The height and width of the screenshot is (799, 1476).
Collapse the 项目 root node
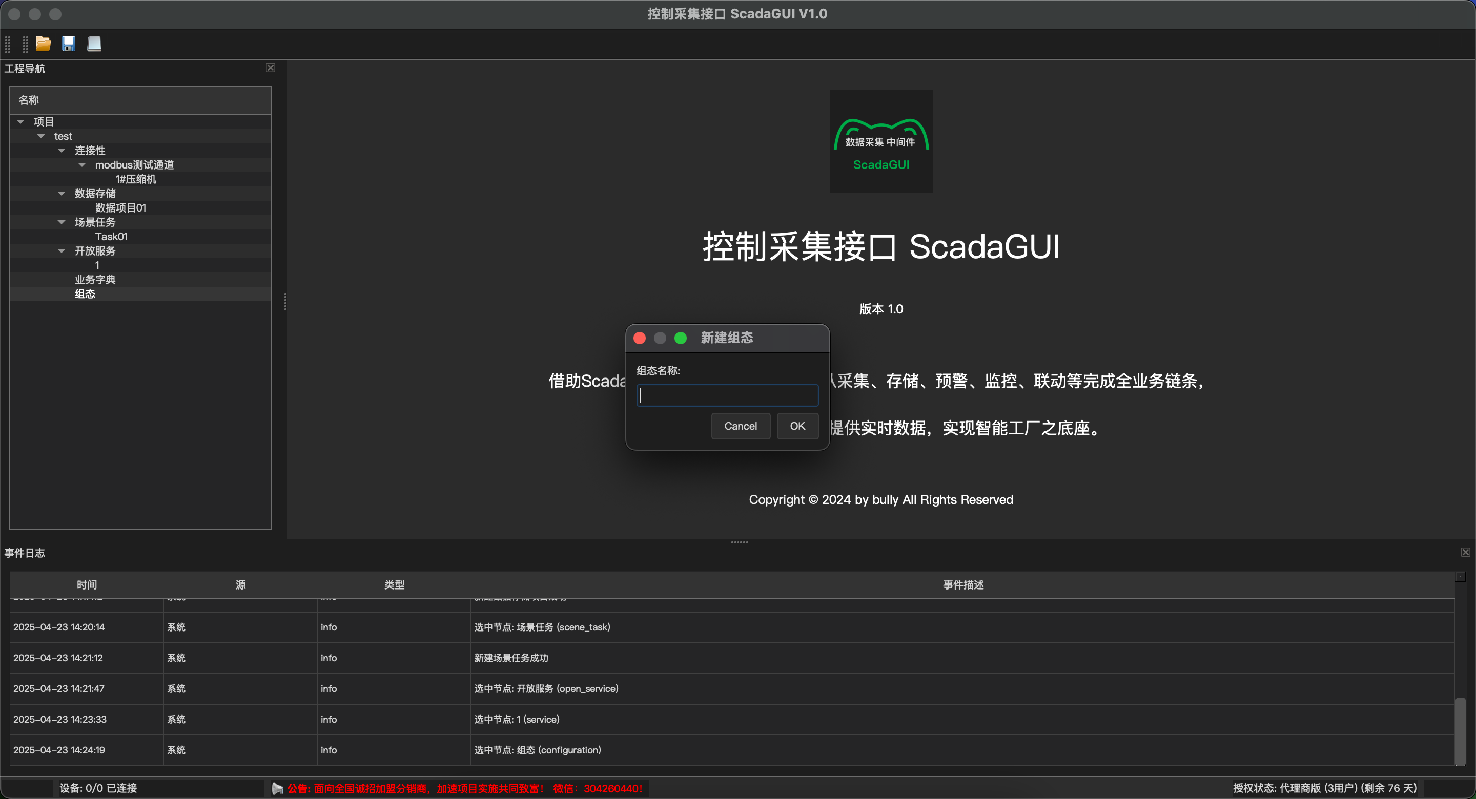[20, 121]
